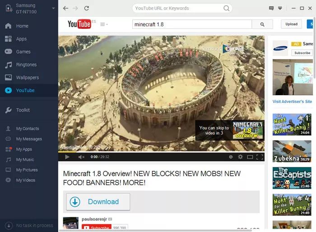Open My Apps in the sidebar
The image size is (316, 232).
click(29, 149)
